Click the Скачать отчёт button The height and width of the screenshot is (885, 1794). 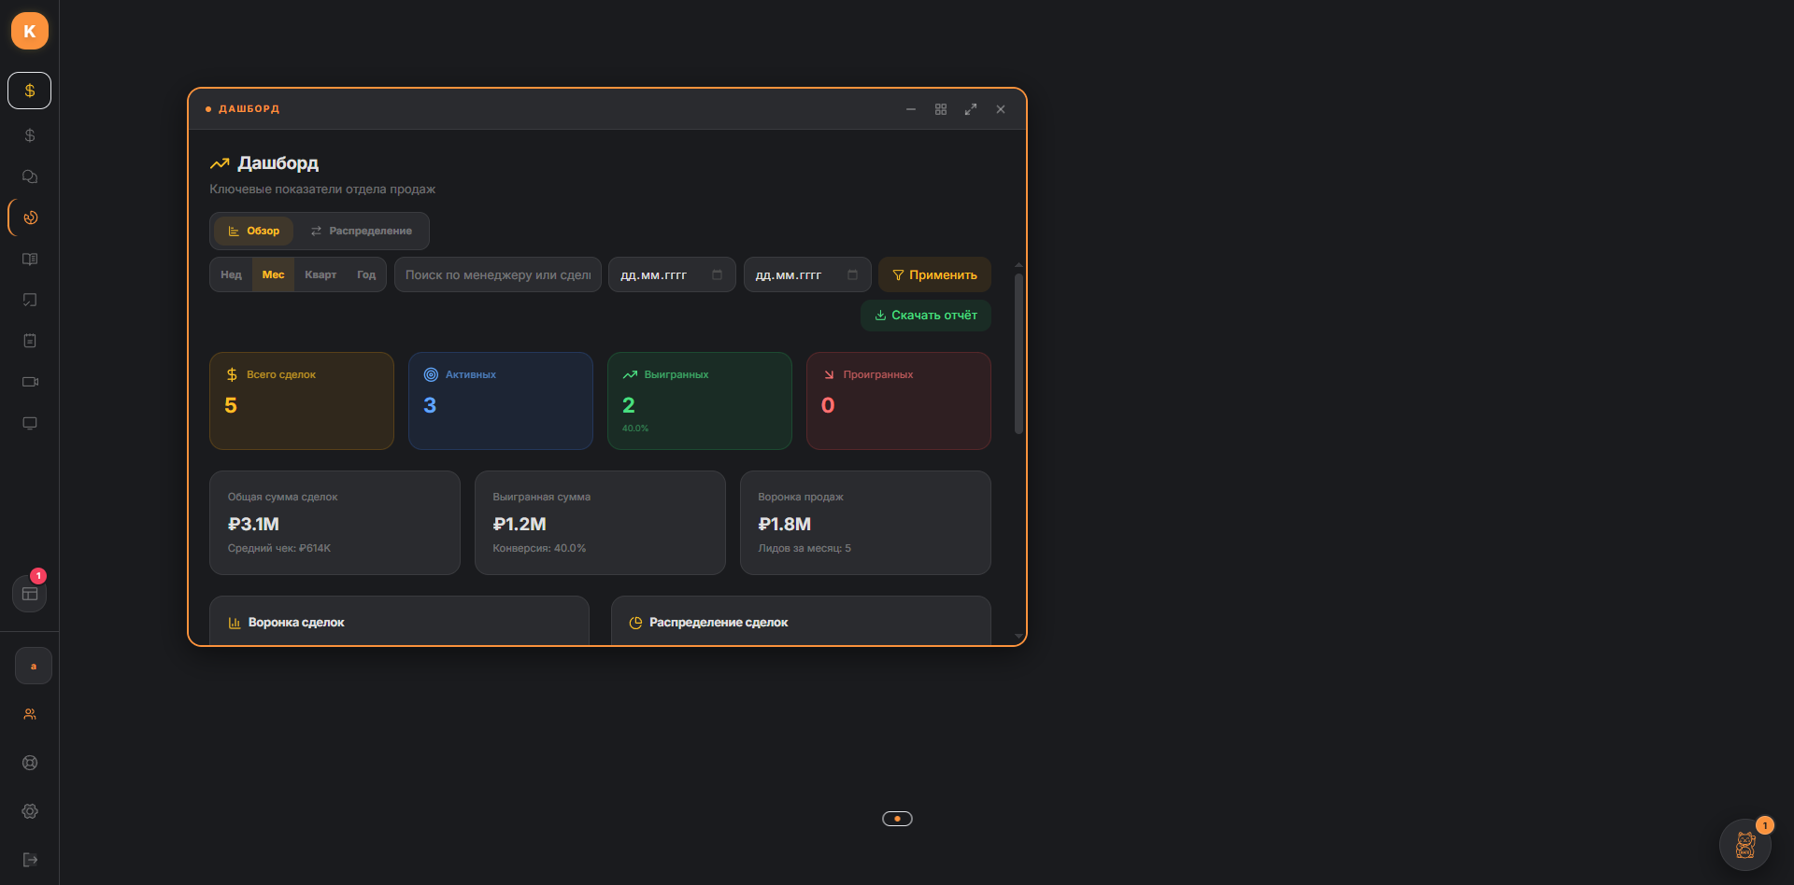(x=926, y=316)
